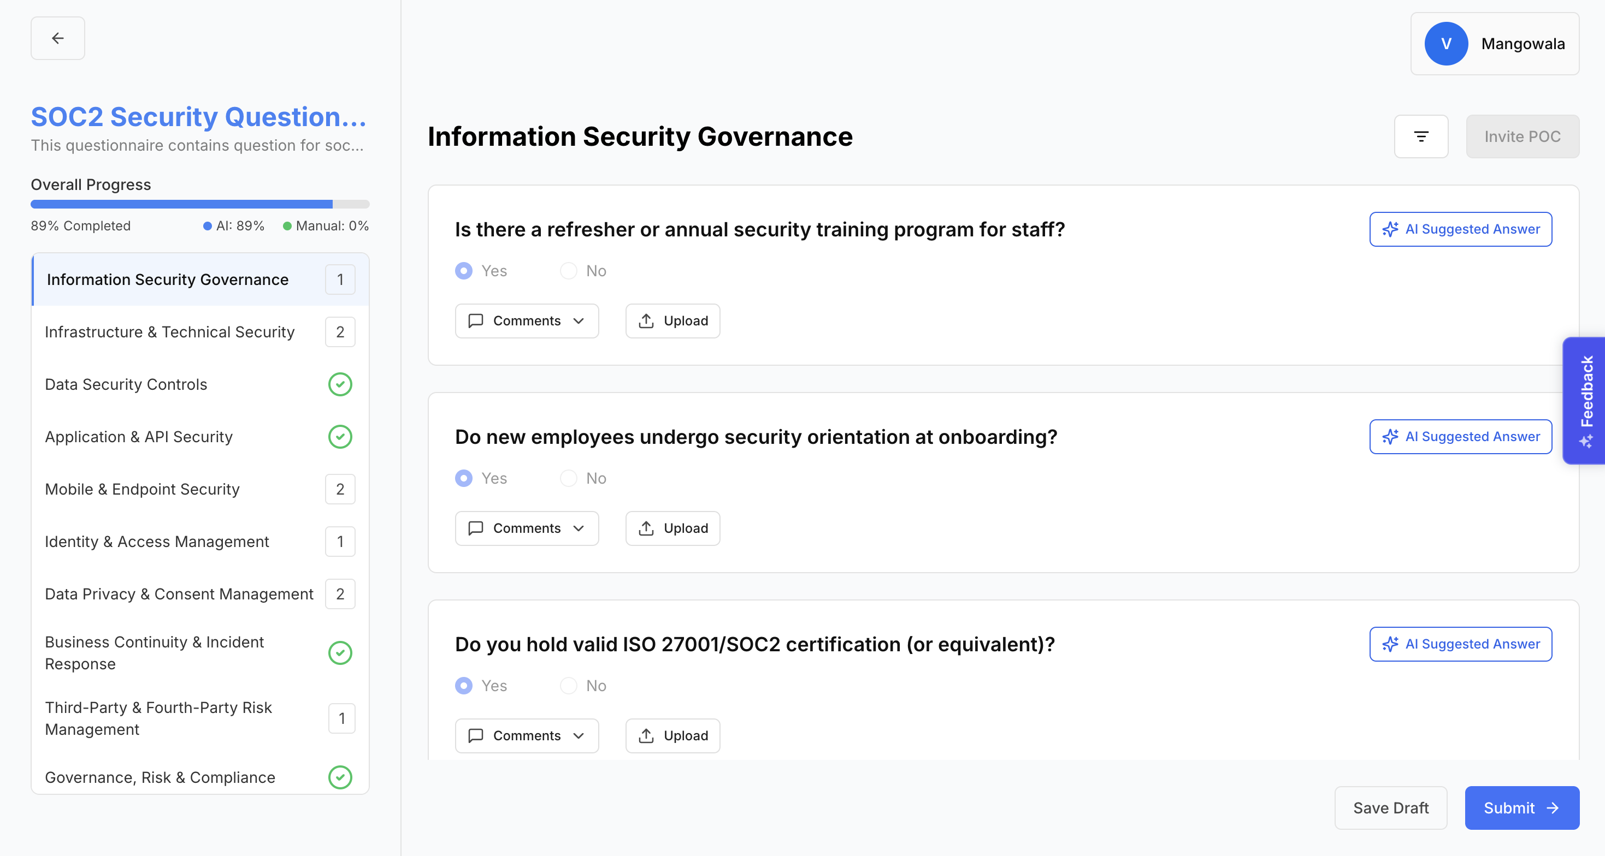
Task: Select No for annual security training
Action: (568, 271)
